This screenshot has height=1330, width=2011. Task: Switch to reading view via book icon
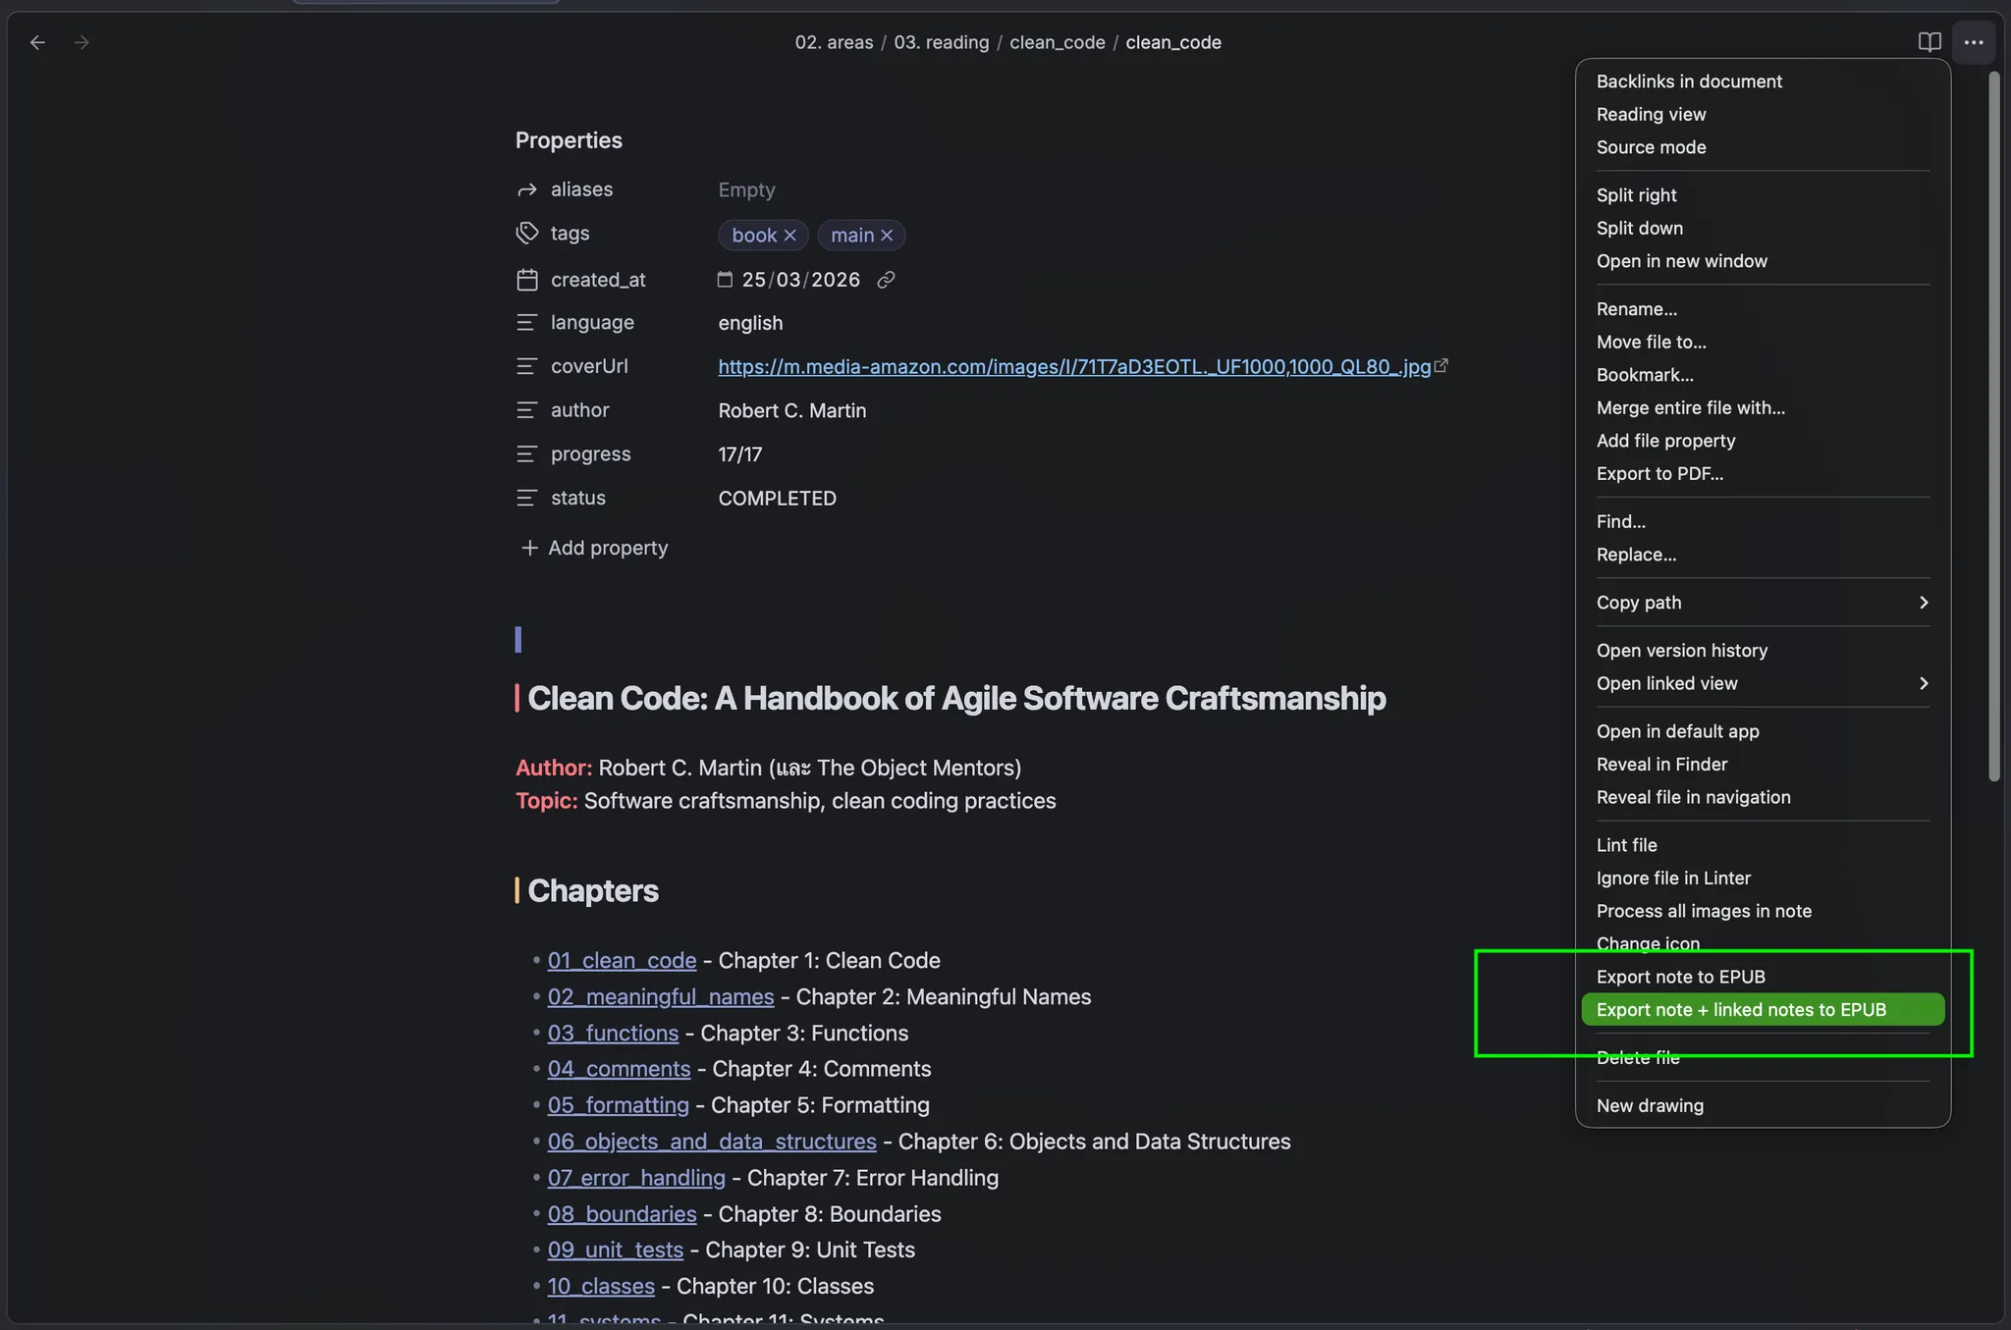(x=1929, y=42)
